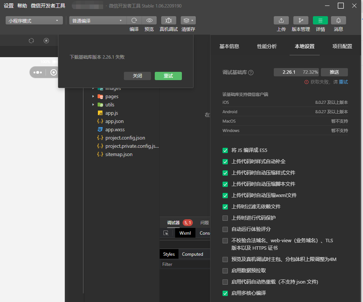Select the app.wxss file icon

tap(100, 129)
